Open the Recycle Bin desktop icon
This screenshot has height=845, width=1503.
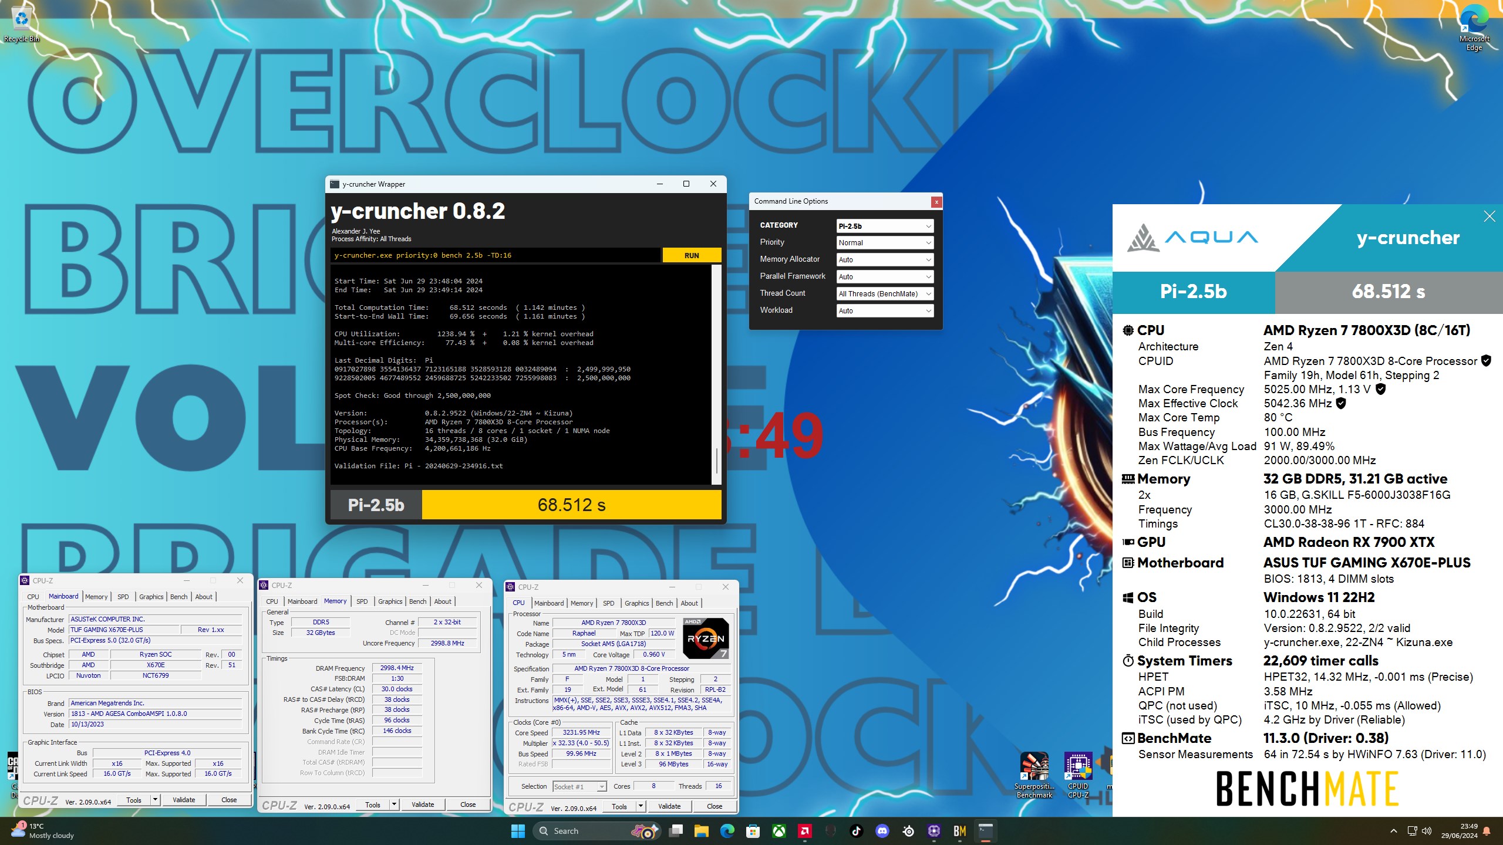pyautogui.click(x=21, y=25)
